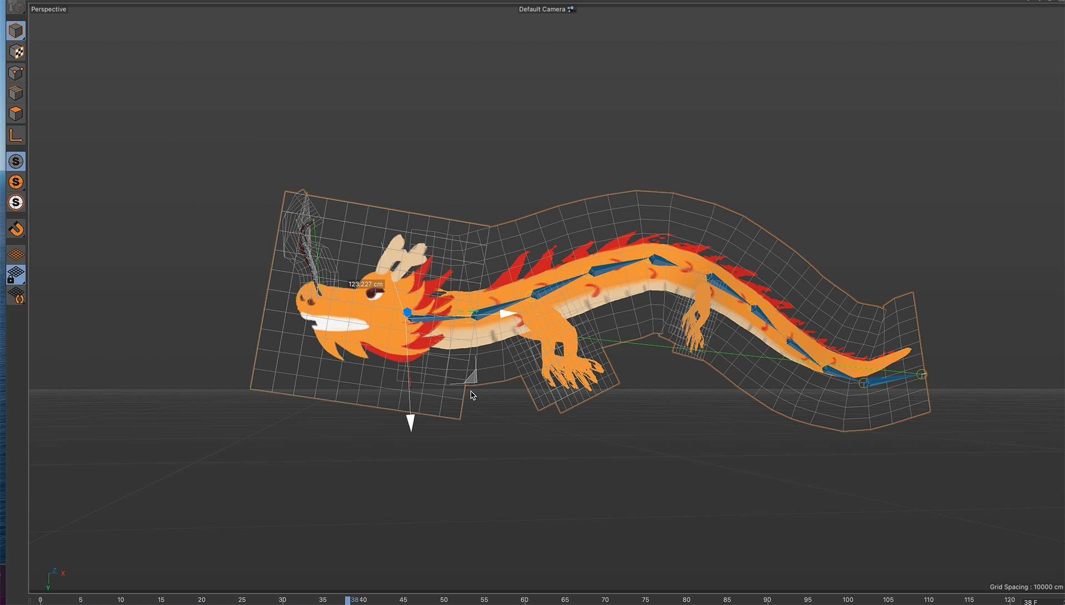This screenshot has height=605, width=1065.
Task: Toggle viewport Solo Off button
Action: tap(16, 161)
